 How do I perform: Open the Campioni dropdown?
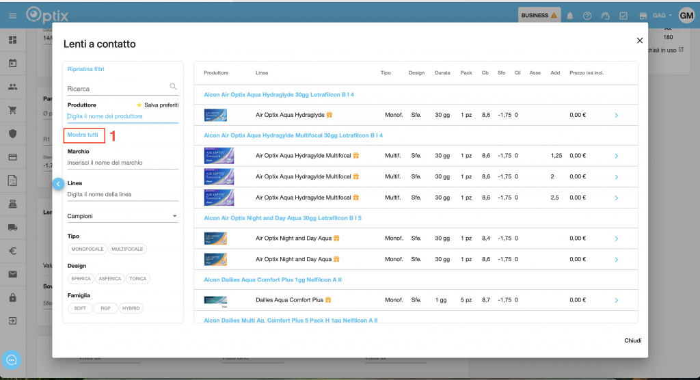pos(122,217)
